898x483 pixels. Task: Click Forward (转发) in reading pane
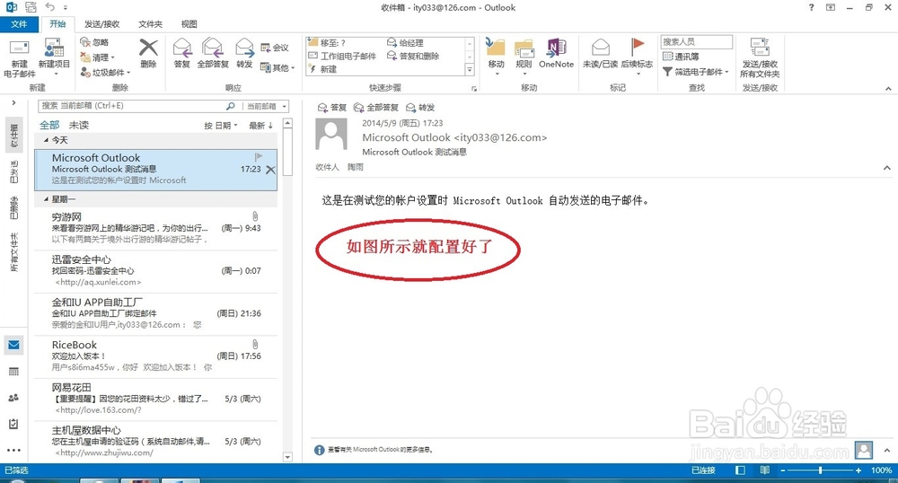pyautogui.click(x=420, y=108)
